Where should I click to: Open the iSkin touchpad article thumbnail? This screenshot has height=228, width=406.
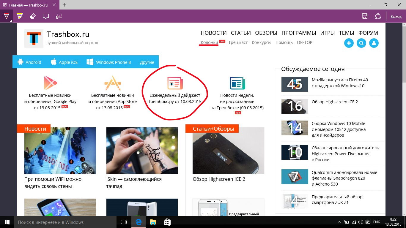click(142, 151)
